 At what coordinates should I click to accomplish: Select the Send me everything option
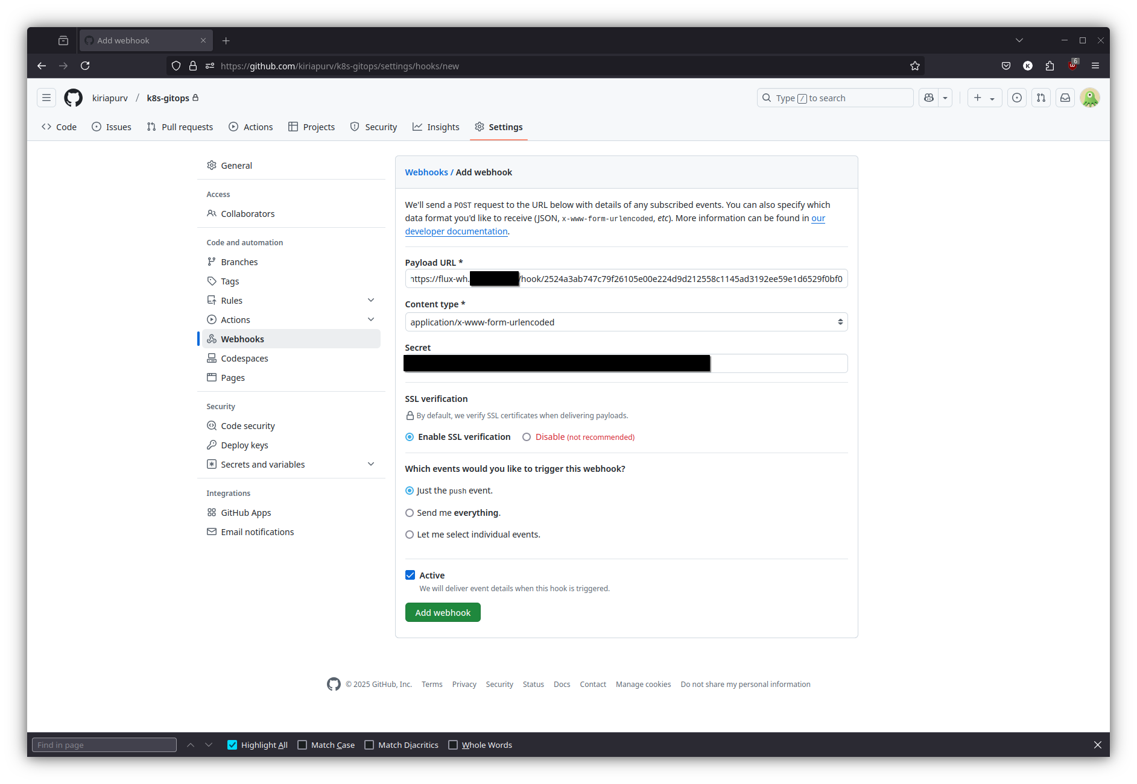410,513
